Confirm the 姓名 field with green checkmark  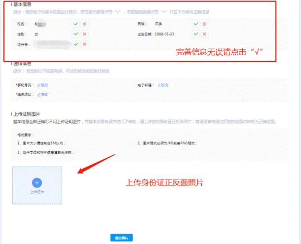tap(75, 24)
